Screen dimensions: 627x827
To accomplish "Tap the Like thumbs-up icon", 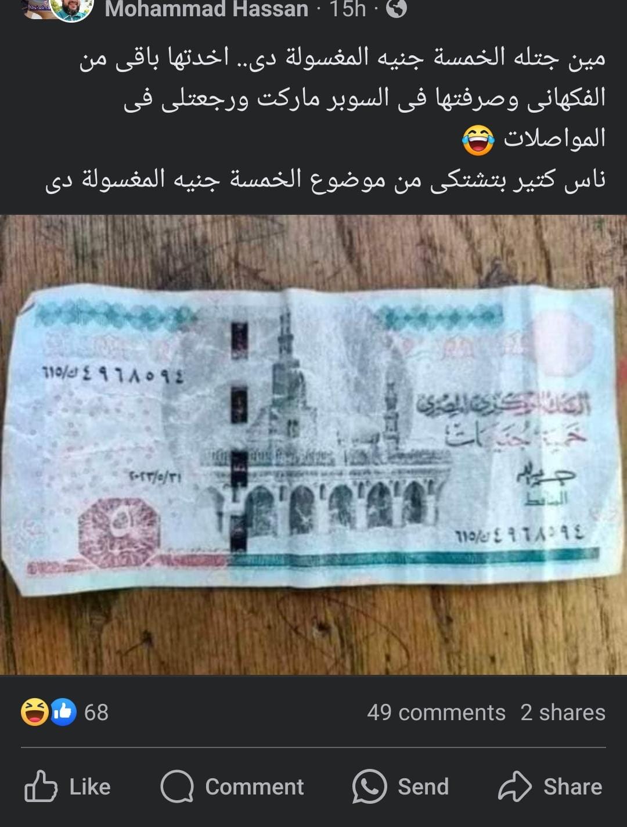I will [41, 786].
